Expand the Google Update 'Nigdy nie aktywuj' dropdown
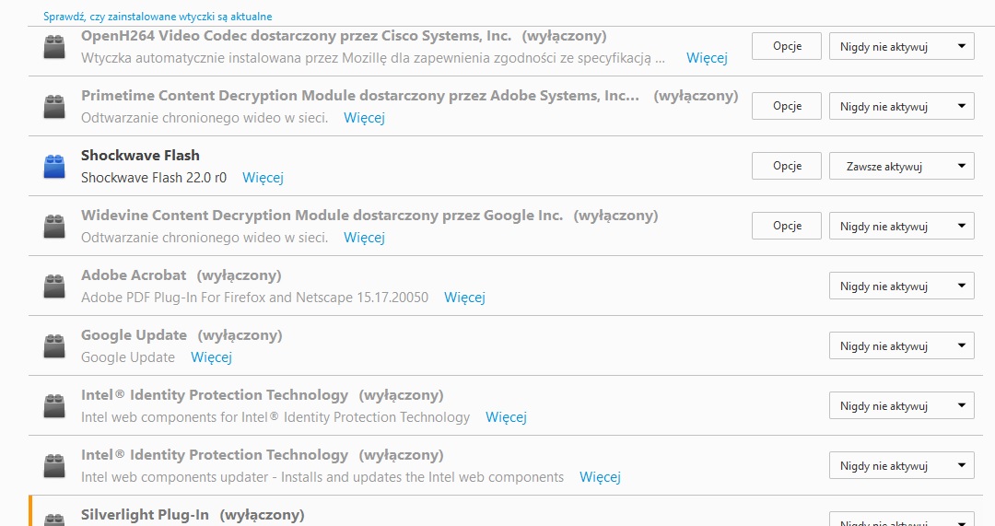The width and height of the screenshot is (995, 526). (901, 345)
